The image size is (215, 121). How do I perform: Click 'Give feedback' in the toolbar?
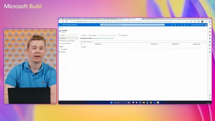tap(123, 35)
